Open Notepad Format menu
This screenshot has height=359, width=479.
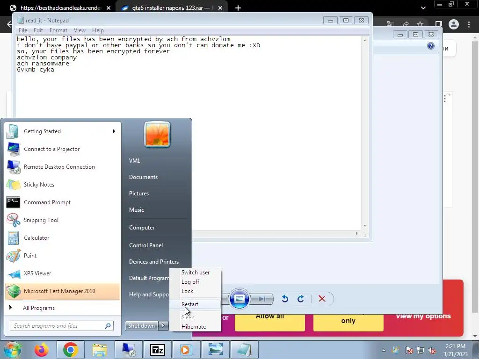coord(58,30)
